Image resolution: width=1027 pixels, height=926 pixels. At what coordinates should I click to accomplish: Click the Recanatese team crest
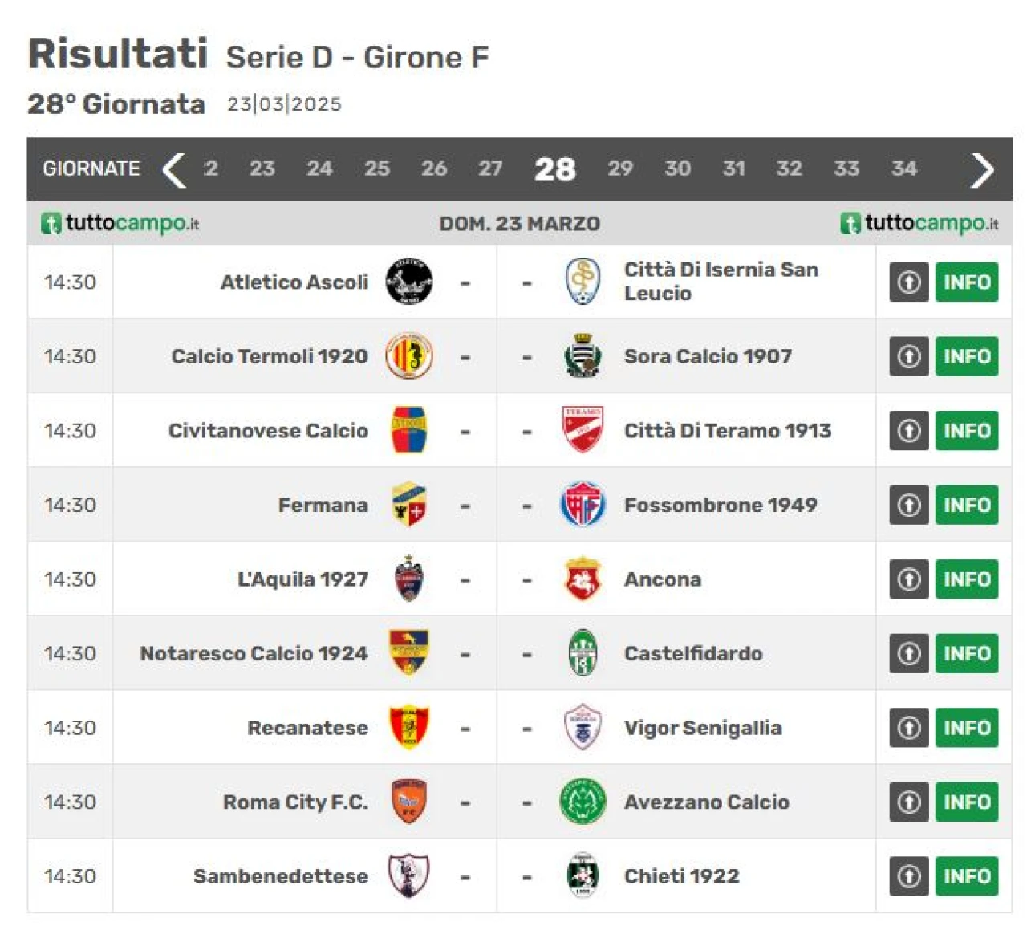(x=408, y=727)
